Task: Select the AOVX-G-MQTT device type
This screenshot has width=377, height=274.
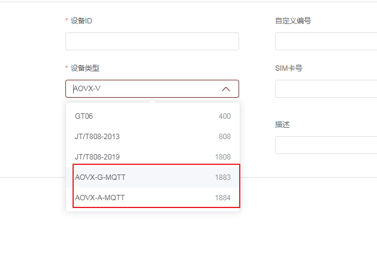Action: pos(100,177)
